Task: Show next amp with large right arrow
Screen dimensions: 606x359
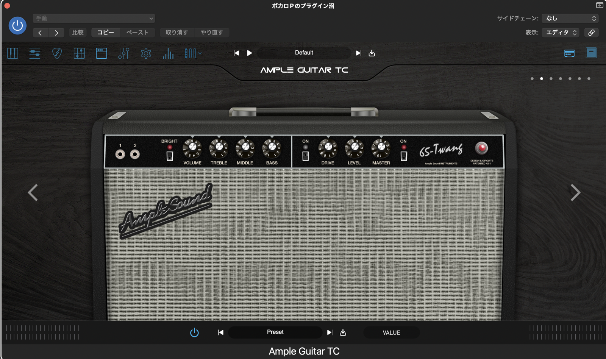Action: pyautogui.click(x=575, y=192)
